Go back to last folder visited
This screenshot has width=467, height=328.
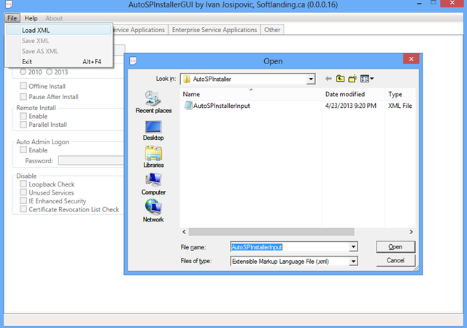point(328,79)
